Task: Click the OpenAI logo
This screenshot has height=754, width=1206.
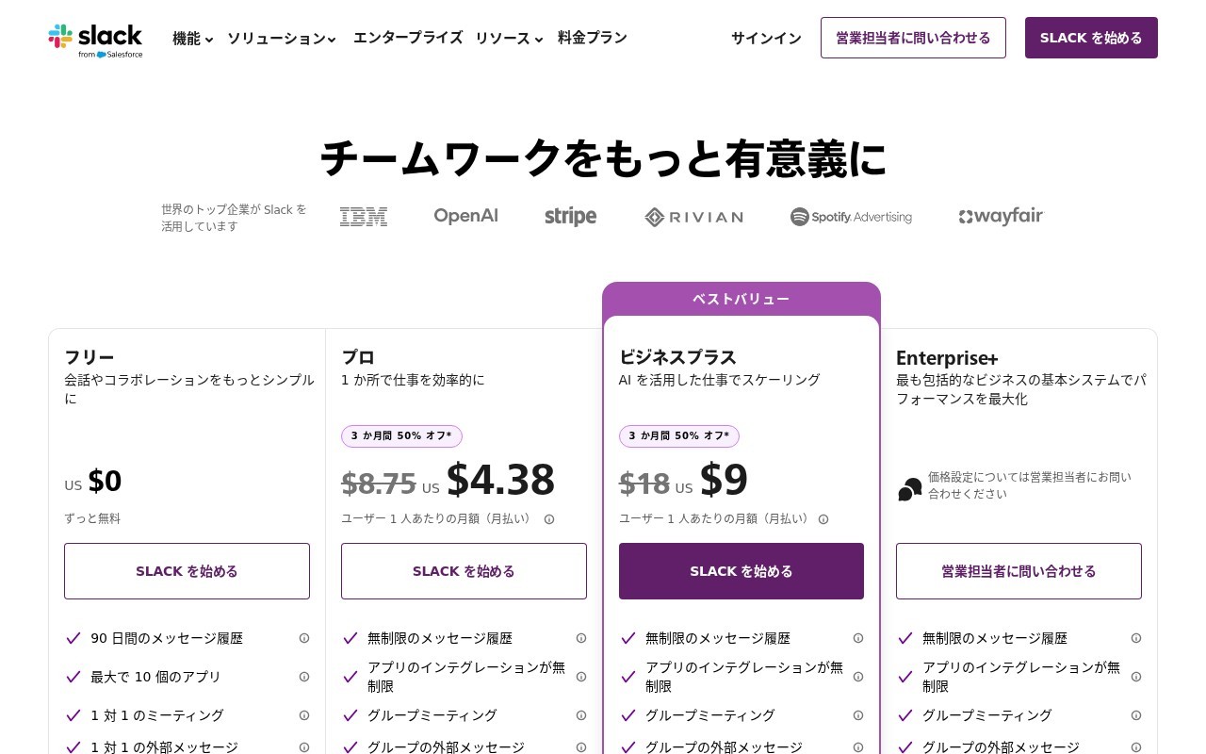Action: coord(465,216)
